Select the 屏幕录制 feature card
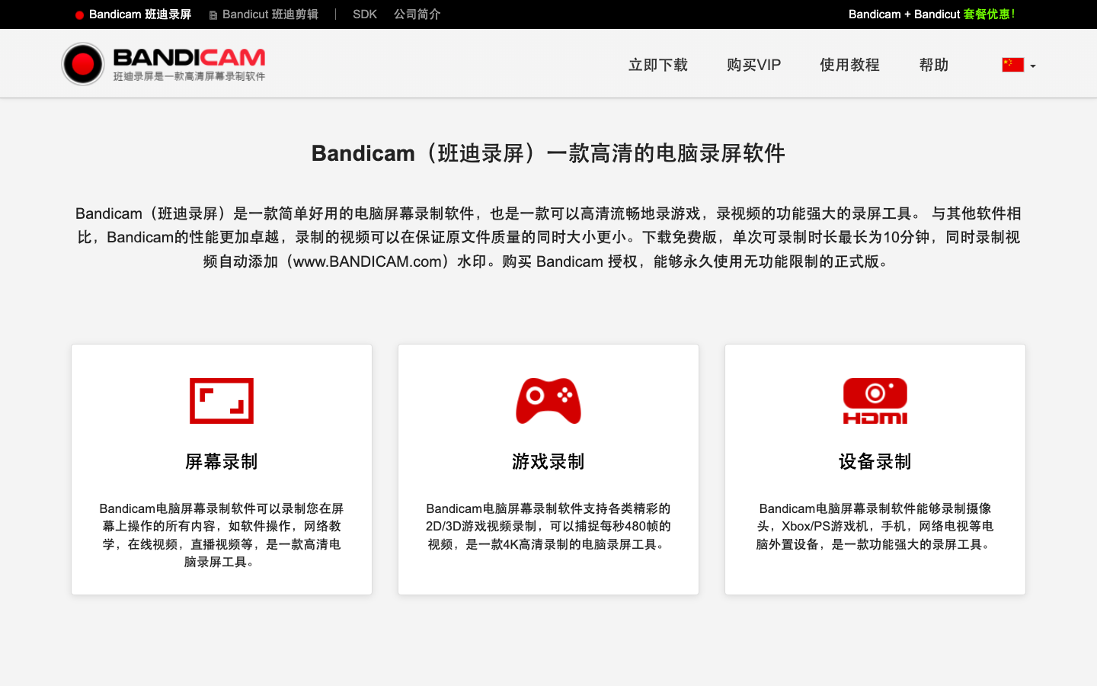Viewport: 1097px width, 686px height. click(221, 468)
